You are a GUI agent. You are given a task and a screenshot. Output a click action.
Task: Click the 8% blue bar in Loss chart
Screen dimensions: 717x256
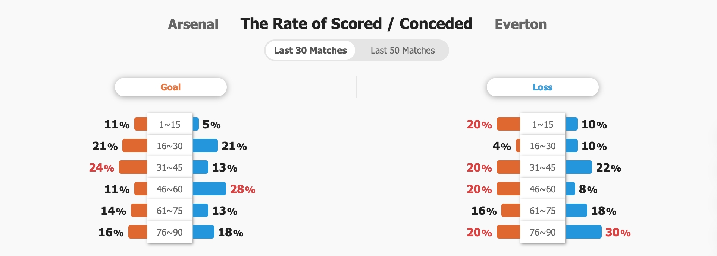pos(570,189)
